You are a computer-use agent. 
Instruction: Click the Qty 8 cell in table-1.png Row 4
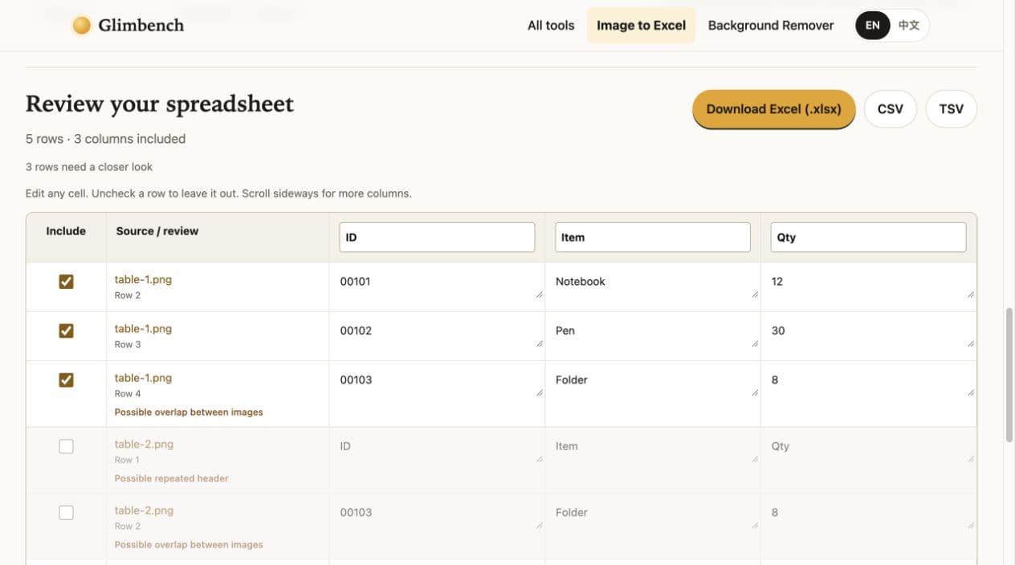click(x=868, y=393)
